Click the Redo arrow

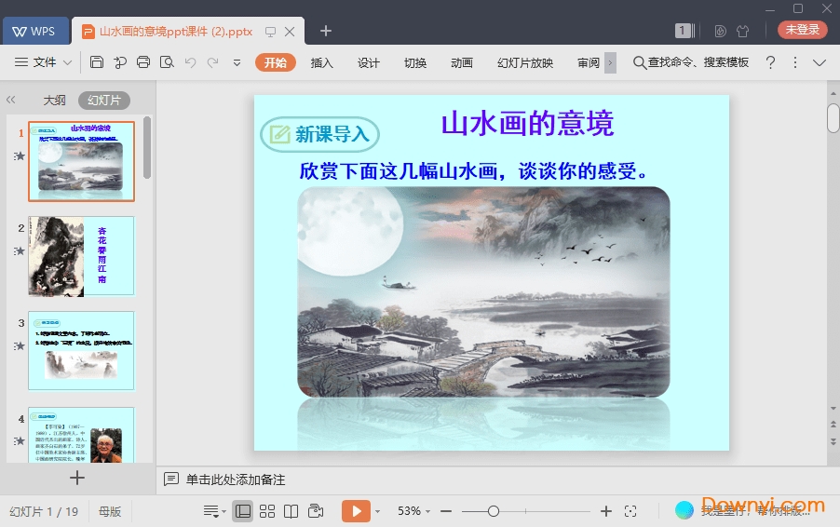212,62
